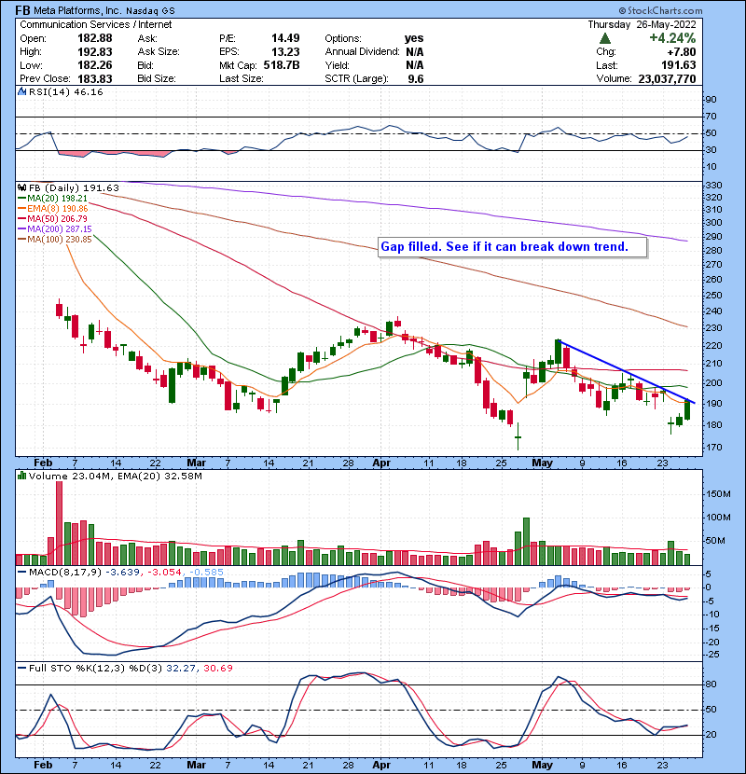Click the MACD(8,17,9) indicator label
This screenshot has width=746, height=774.
(x=64, y=573)
